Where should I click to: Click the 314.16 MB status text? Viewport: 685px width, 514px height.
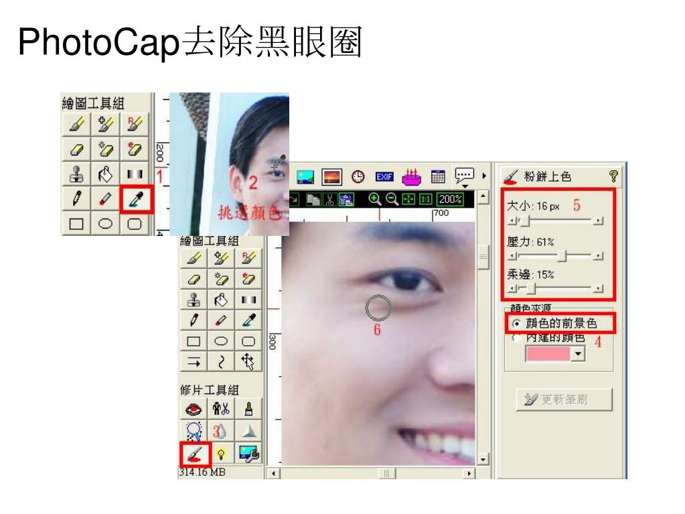pyautogui.click(x=202, y=472)
